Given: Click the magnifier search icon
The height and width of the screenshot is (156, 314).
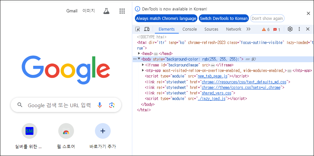Looking at the screenshot, I should click(x=20, y=105).
